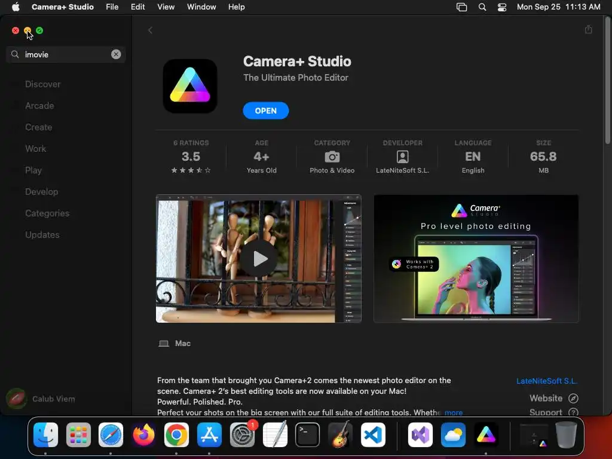Select Play in the sidebar
The width and height of the screenshot is (612, 459).
tap(33, 170)
